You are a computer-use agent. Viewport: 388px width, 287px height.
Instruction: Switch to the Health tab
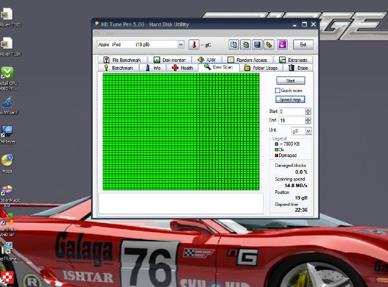coord(182,68)
